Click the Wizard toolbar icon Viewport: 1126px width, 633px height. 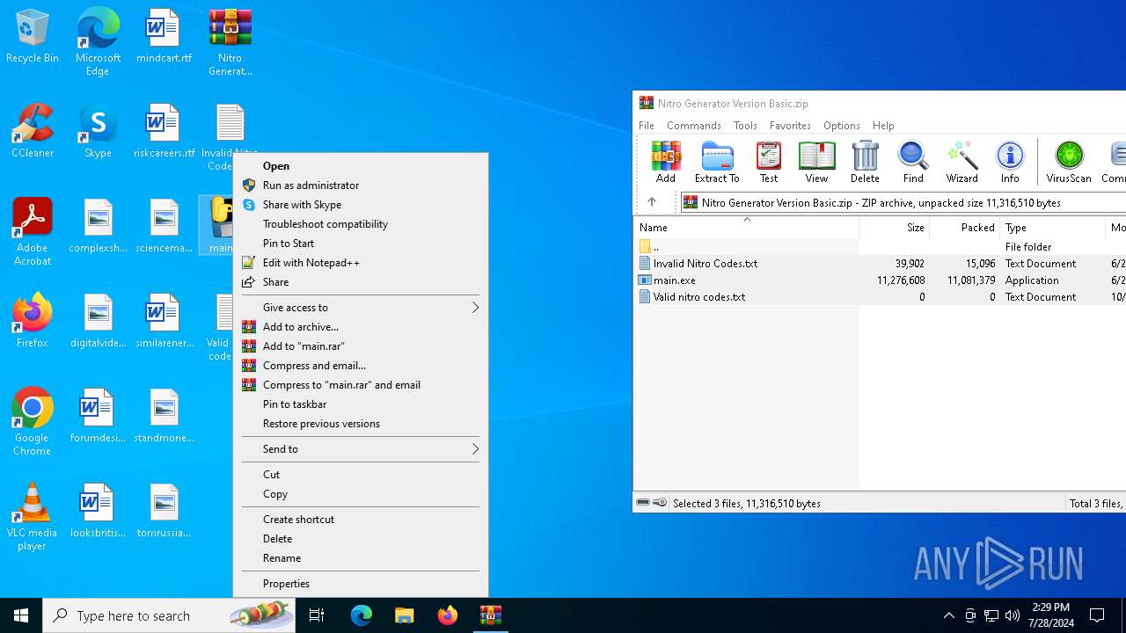coord(961,162)
